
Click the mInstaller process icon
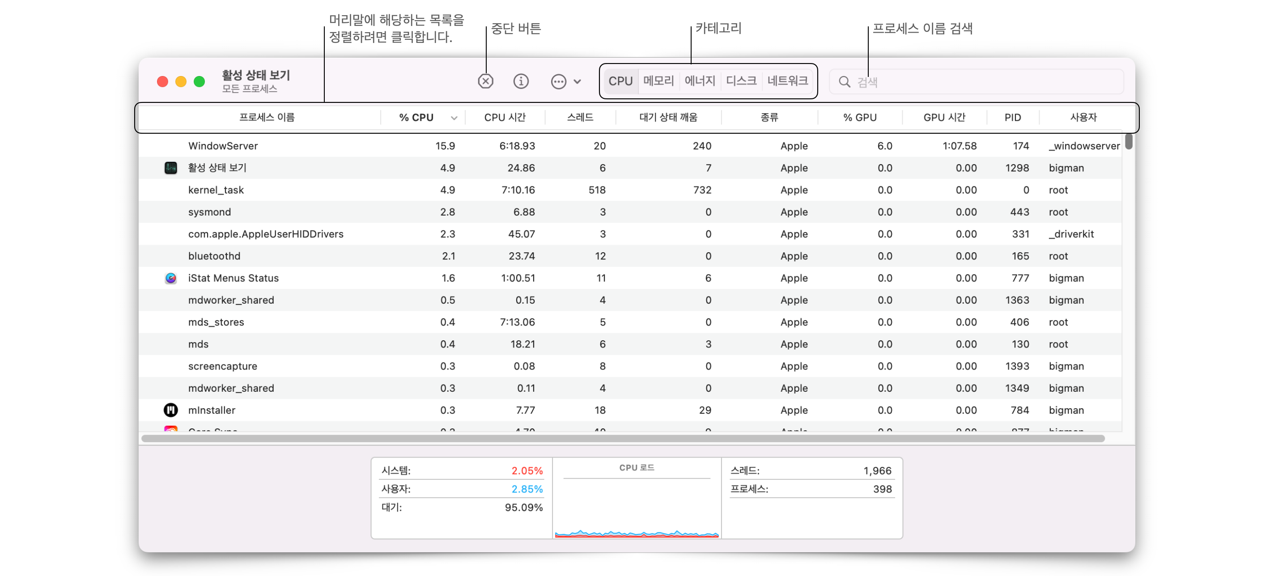170,410
